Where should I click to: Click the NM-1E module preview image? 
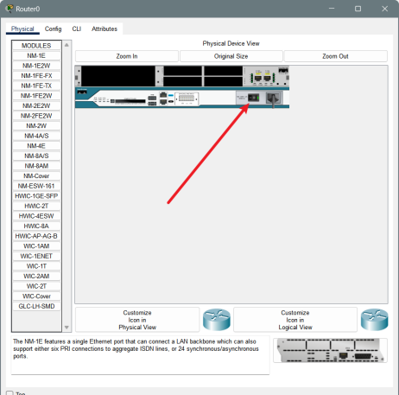pos(330,350)
